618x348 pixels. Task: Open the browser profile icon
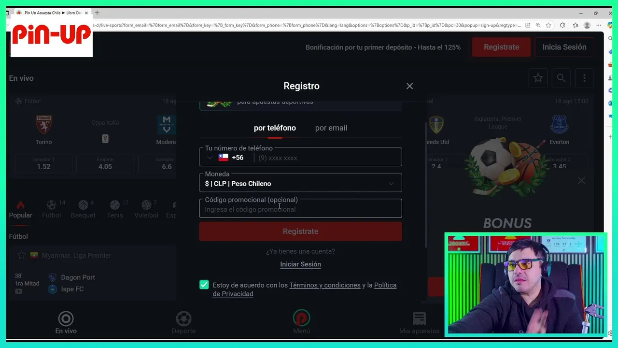(587, 25)
